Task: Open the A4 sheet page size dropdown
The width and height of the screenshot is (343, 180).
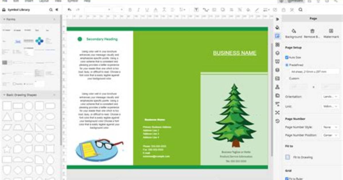Action: coord(315,72)
